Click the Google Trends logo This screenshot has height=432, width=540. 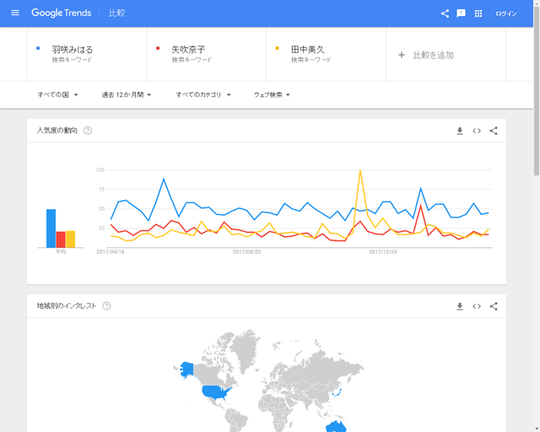coord(62,13)
